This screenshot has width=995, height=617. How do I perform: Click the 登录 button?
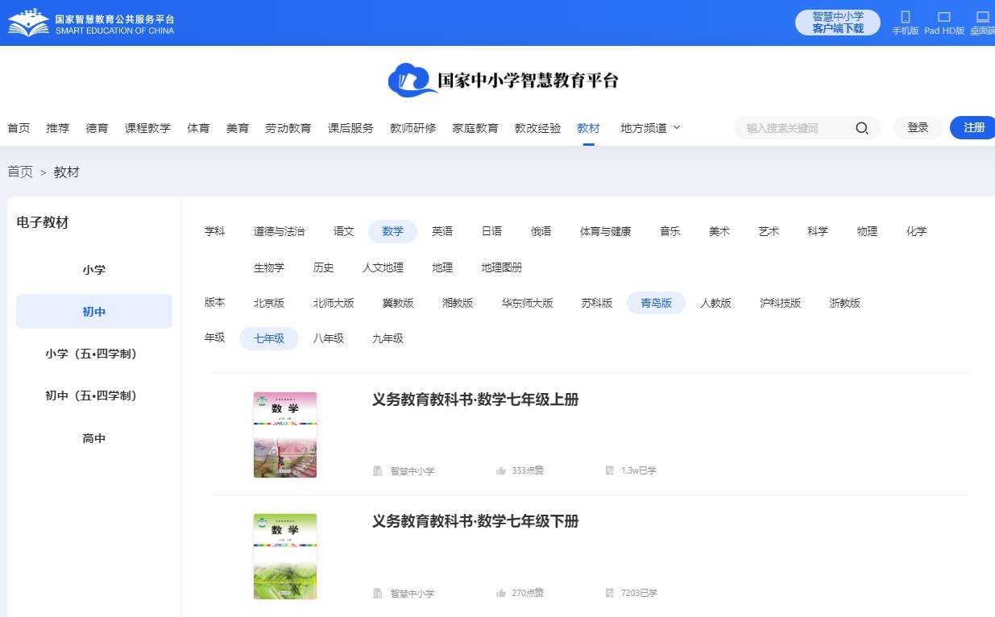(x=918, y=127)
